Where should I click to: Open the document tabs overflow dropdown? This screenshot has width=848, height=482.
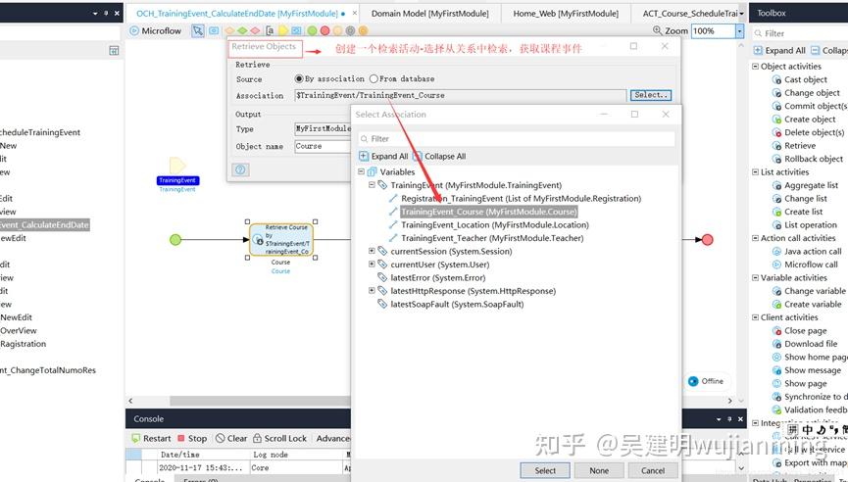point(741,13)
